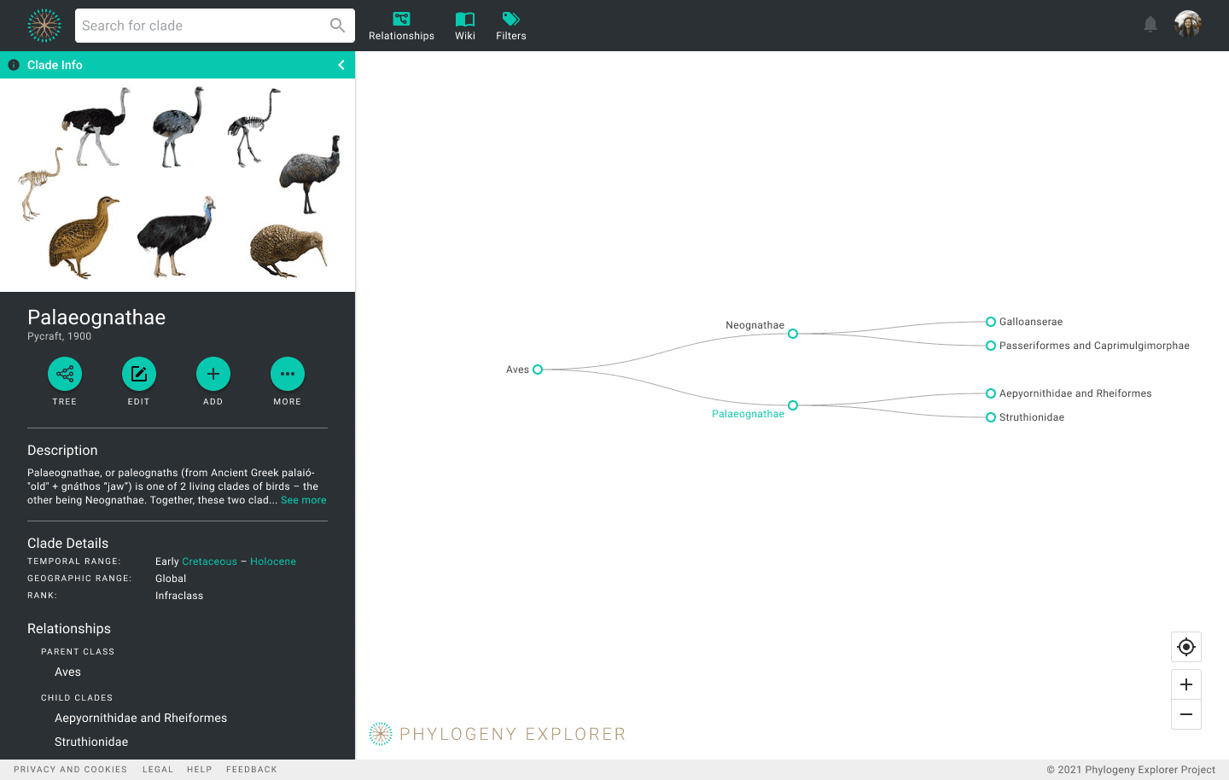The image size is (1229, 780).
Task: Open the Legal footer link
Action: 158,770
